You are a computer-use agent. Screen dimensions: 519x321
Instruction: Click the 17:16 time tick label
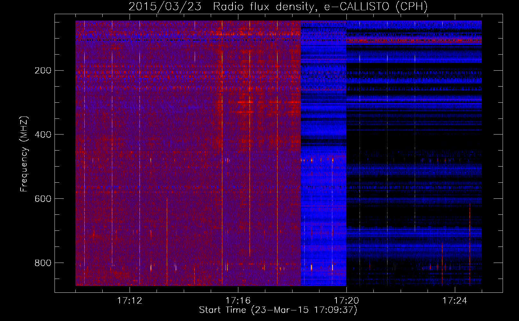pyautogui.click(x=238, y=301)
